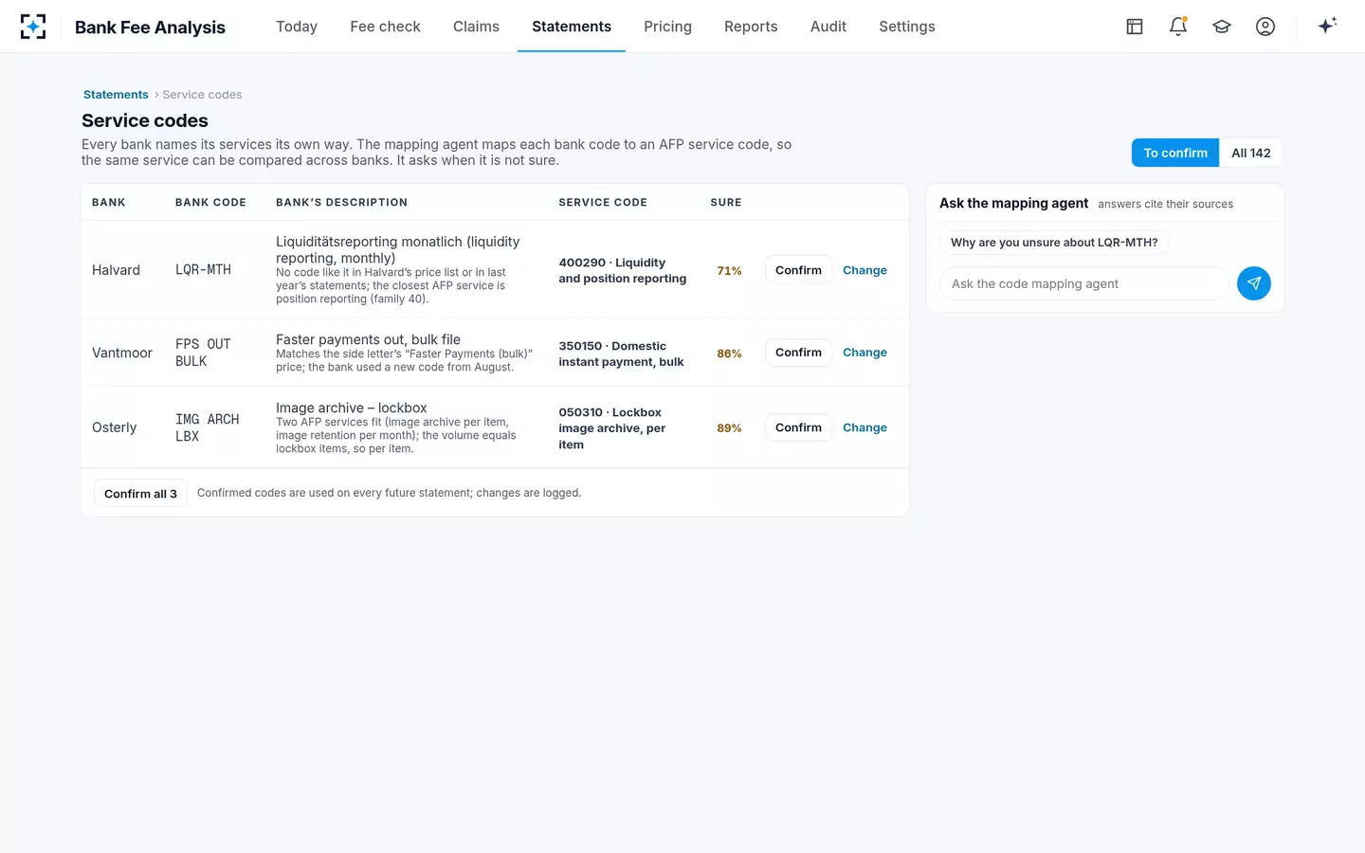Click the SURE column header
This screenshot has height=853, width=1365.
pyautogui.click(x=726, y=203)
